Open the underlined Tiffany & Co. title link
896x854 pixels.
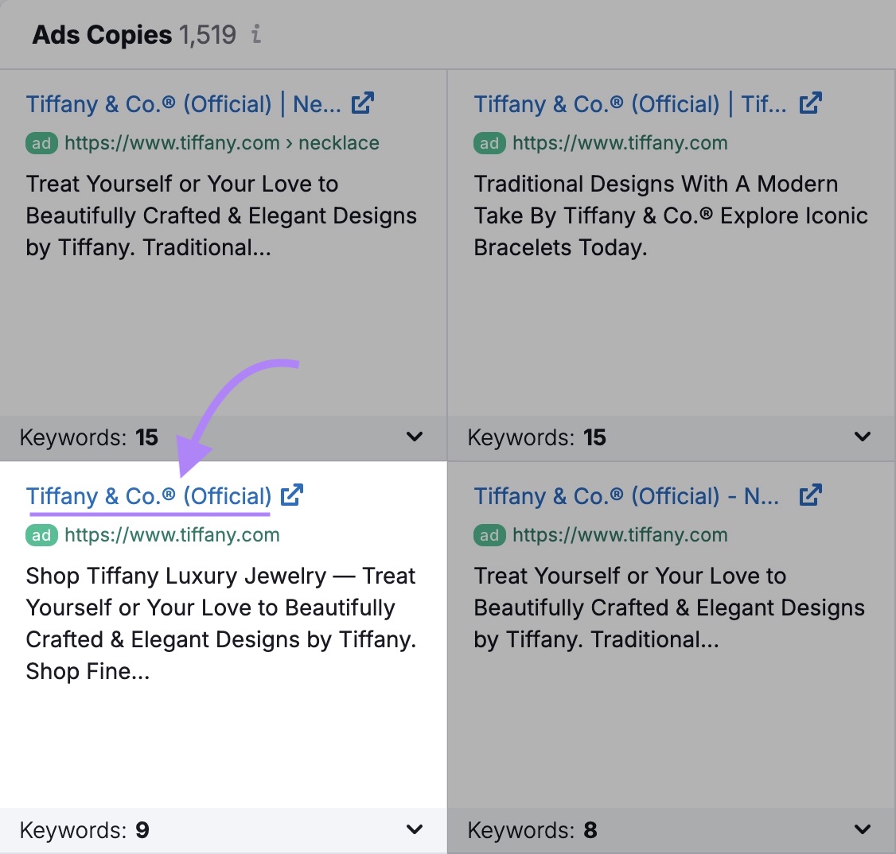click(148, 495)
